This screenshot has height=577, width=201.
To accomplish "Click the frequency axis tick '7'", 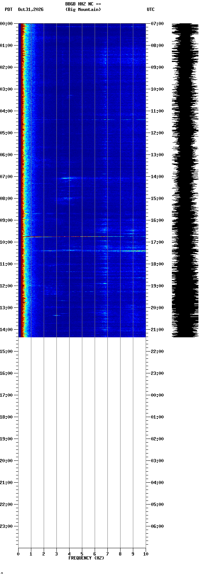I will click(x=107, y=554).
